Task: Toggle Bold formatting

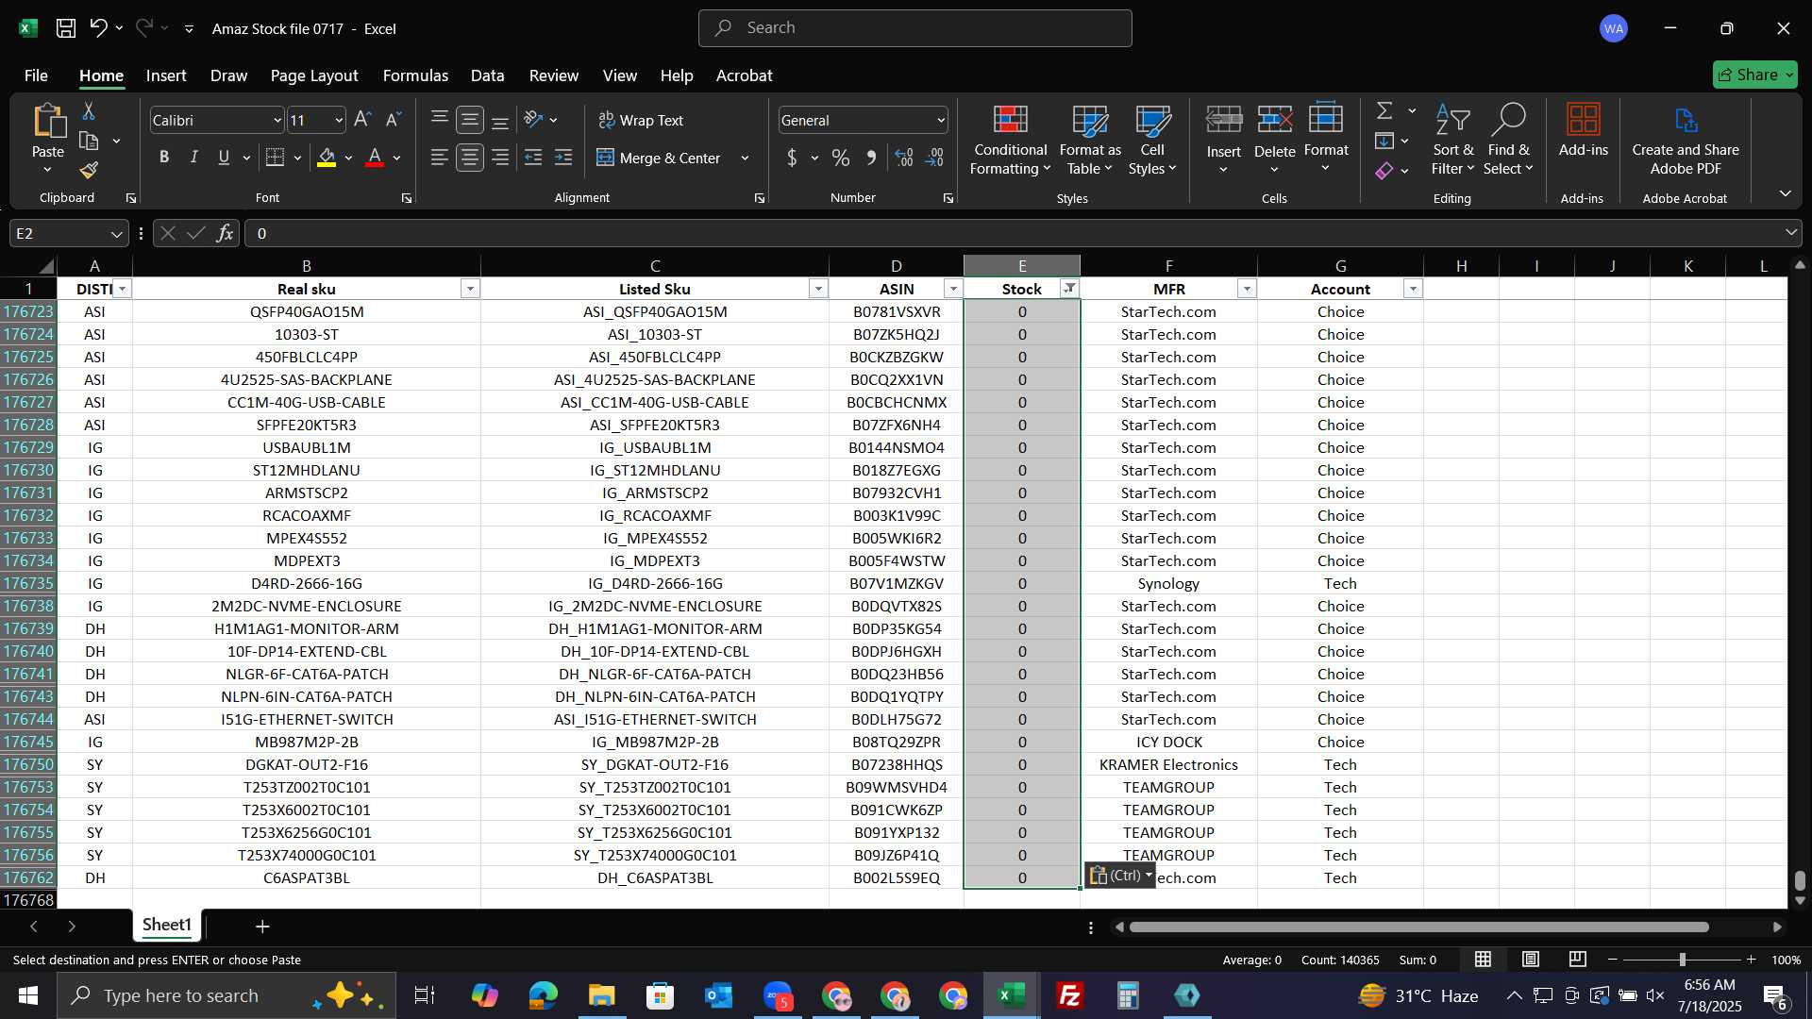Action: [x=164, y=158]
